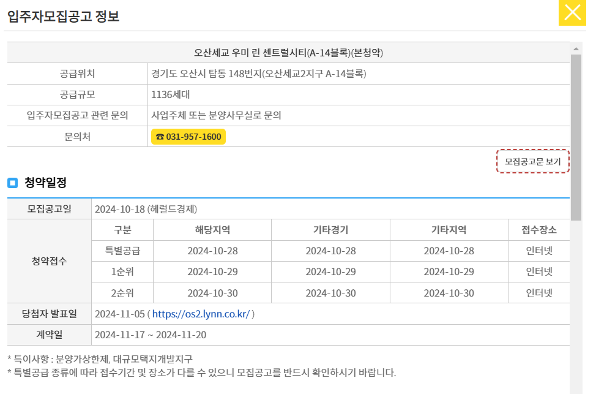Viewport: 596px width, 394px height.
Task: Click the text 사업주체 또는 분양사무실로 문의
Action: click(216, 115)
